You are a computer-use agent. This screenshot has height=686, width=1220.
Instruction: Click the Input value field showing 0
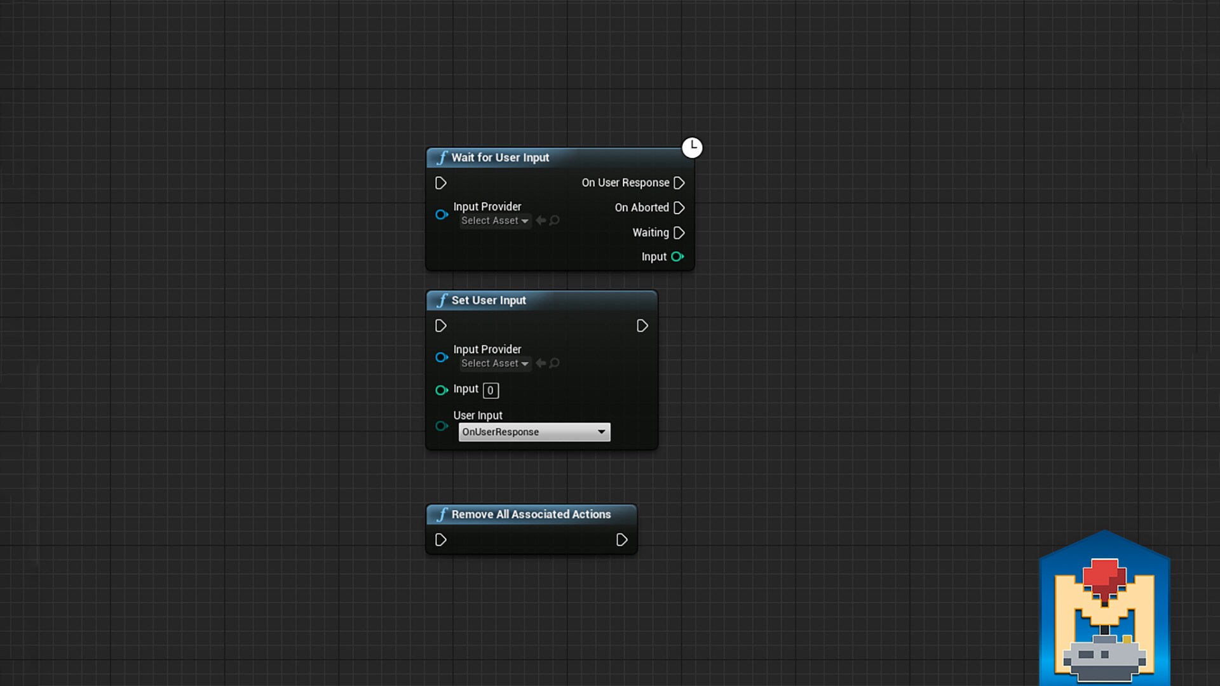click(491, 390)
